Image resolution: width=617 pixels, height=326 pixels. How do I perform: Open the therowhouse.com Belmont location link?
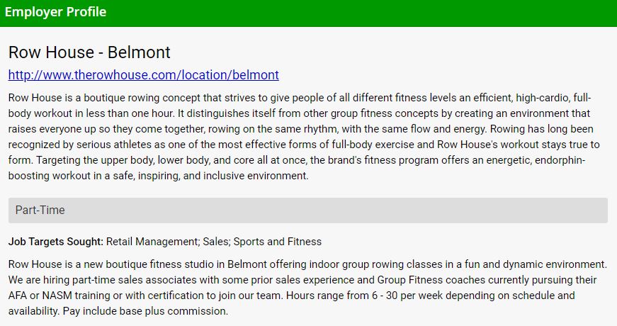coord(143,74)
